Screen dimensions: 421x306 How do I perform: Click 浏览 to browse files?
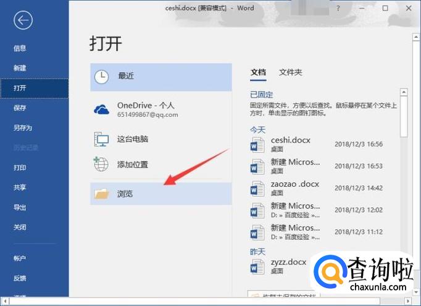[161, 193]
